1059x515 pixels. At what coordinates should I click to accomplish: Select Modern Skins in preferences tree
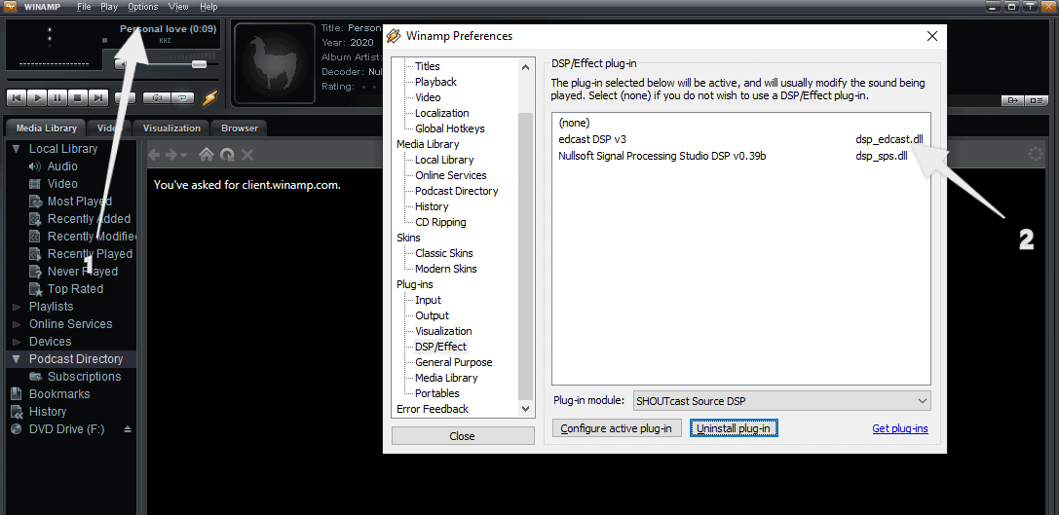pos(446,269)
